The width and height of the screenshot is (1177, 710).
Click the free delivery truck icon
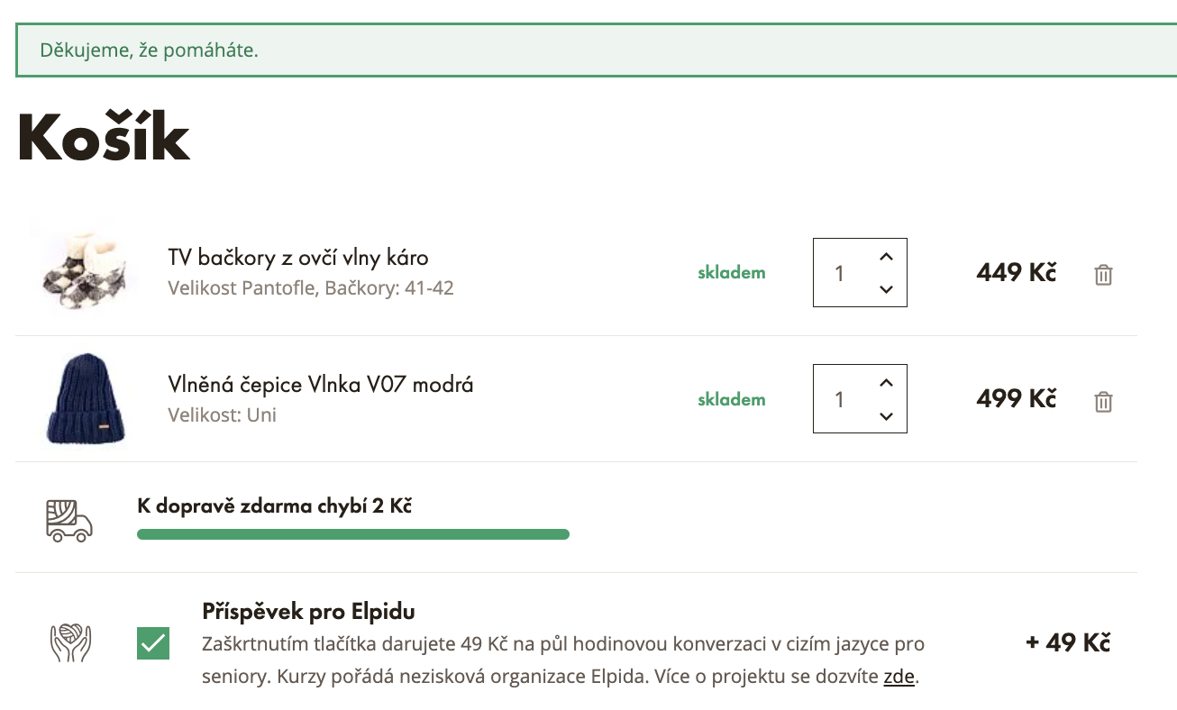point(69,521)
